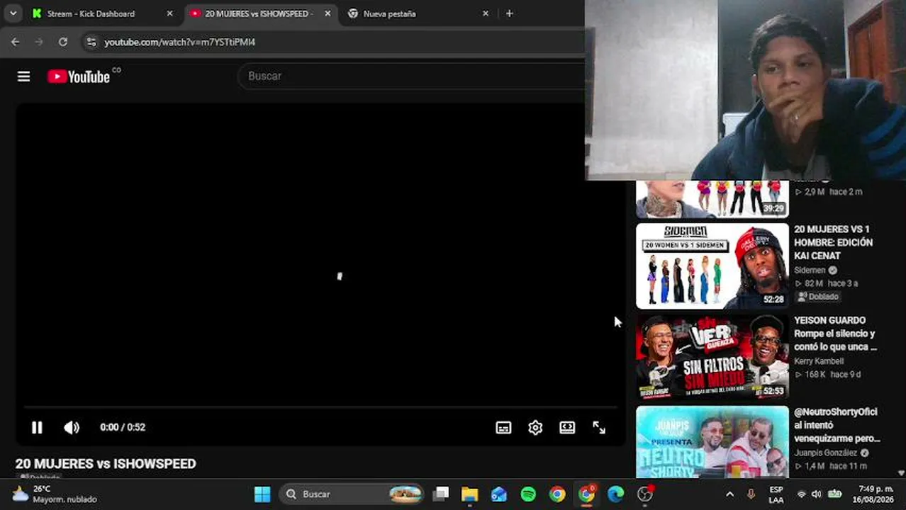Enter fullscreen mode on the player
The width and height of the screenshot is (906, 510).
(599, 428)
